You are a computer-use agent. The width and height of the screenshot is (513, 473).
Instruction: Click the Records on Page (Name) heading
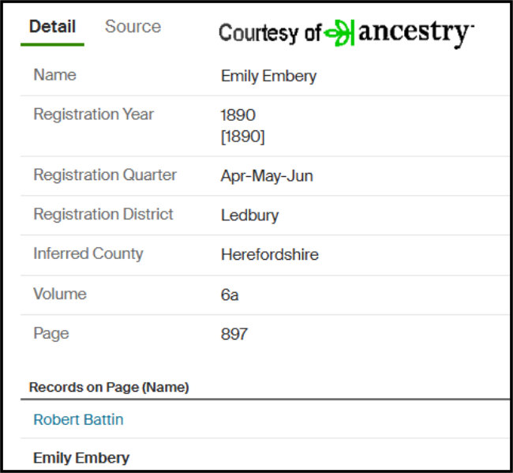click(109, 387)
